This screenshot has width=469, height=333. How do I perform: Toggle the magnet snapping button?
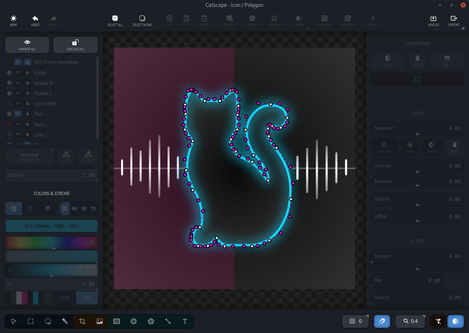coord(382,321)
